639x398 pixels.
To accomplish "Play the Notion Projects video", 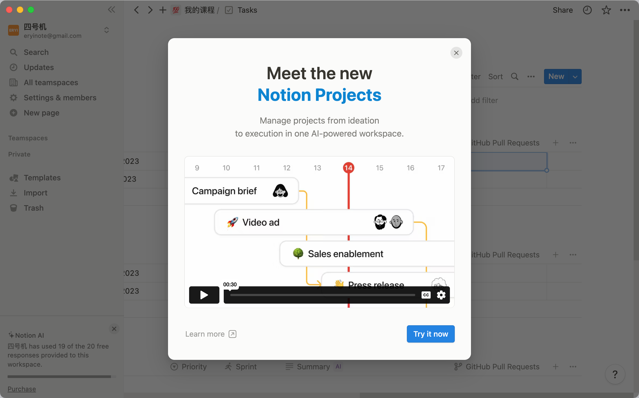I will tap(204, 295).
